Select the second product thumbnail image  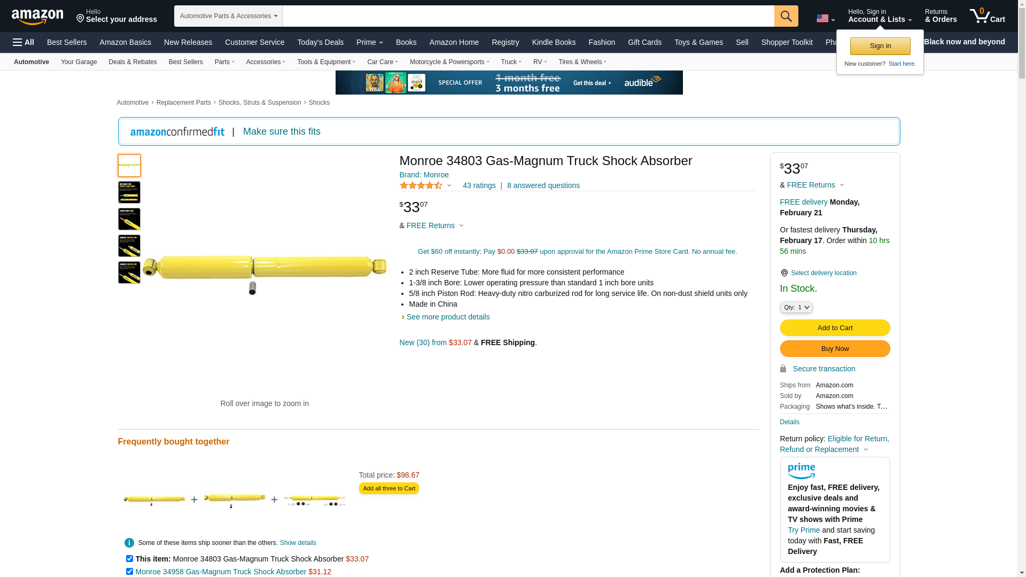(129, 192)
